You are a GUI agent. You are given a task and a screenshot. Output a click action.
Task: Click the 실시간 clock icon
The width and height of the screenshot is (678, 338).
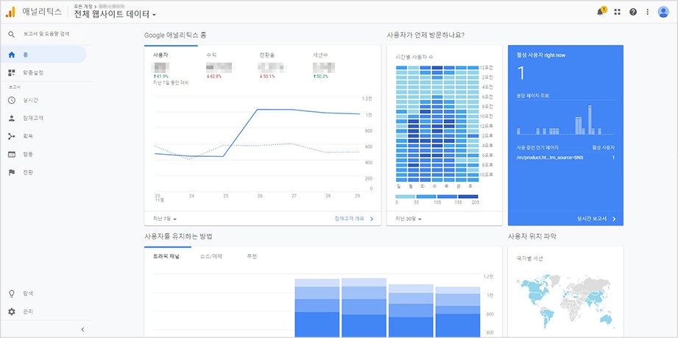[12, 100]
